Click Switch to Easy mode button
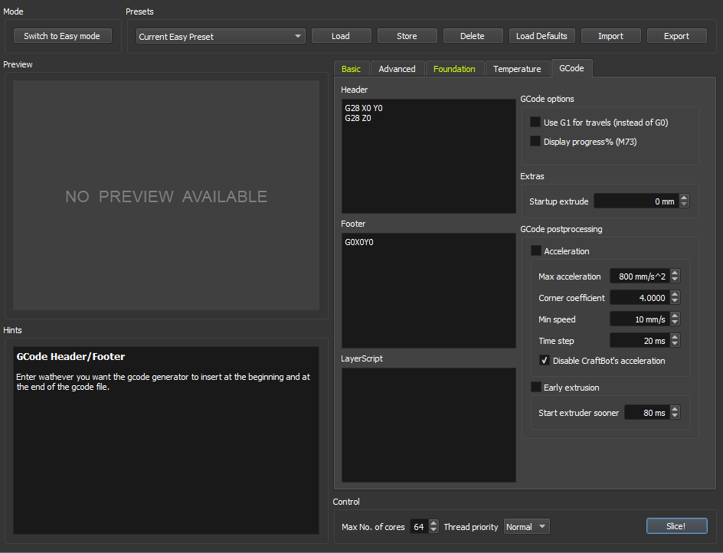Image resolution: width=723 pixels, height=553 pixels. (63, 36)
